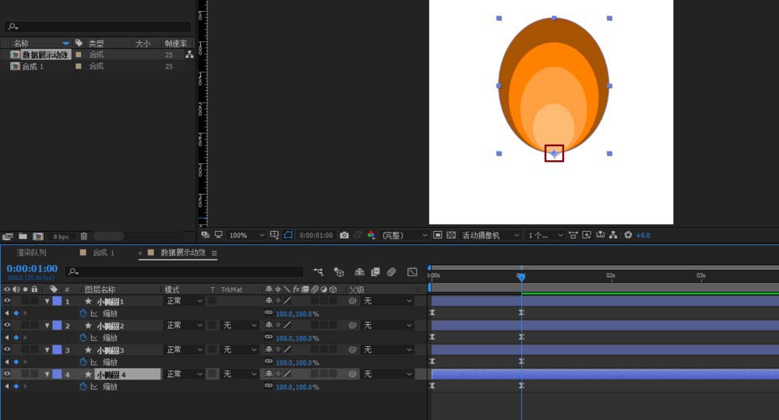Open flowchart icon beside 数据展示动效 item
779x420 pixels.
(189, 54)
